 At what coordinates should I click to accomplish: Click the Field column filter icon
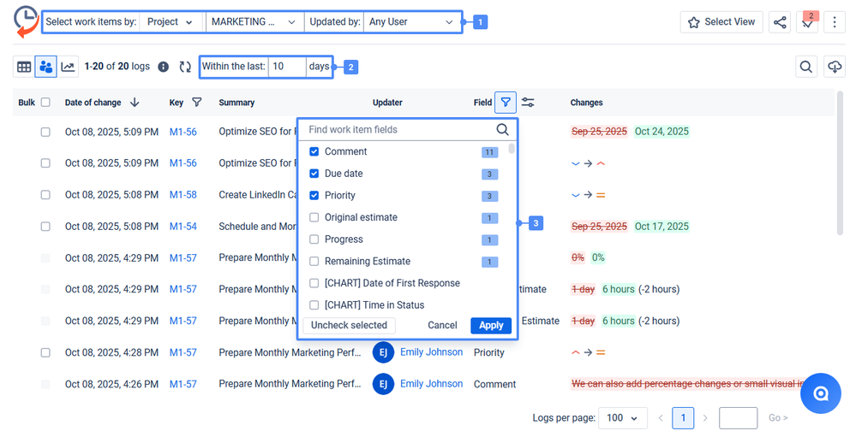[506, 103]
